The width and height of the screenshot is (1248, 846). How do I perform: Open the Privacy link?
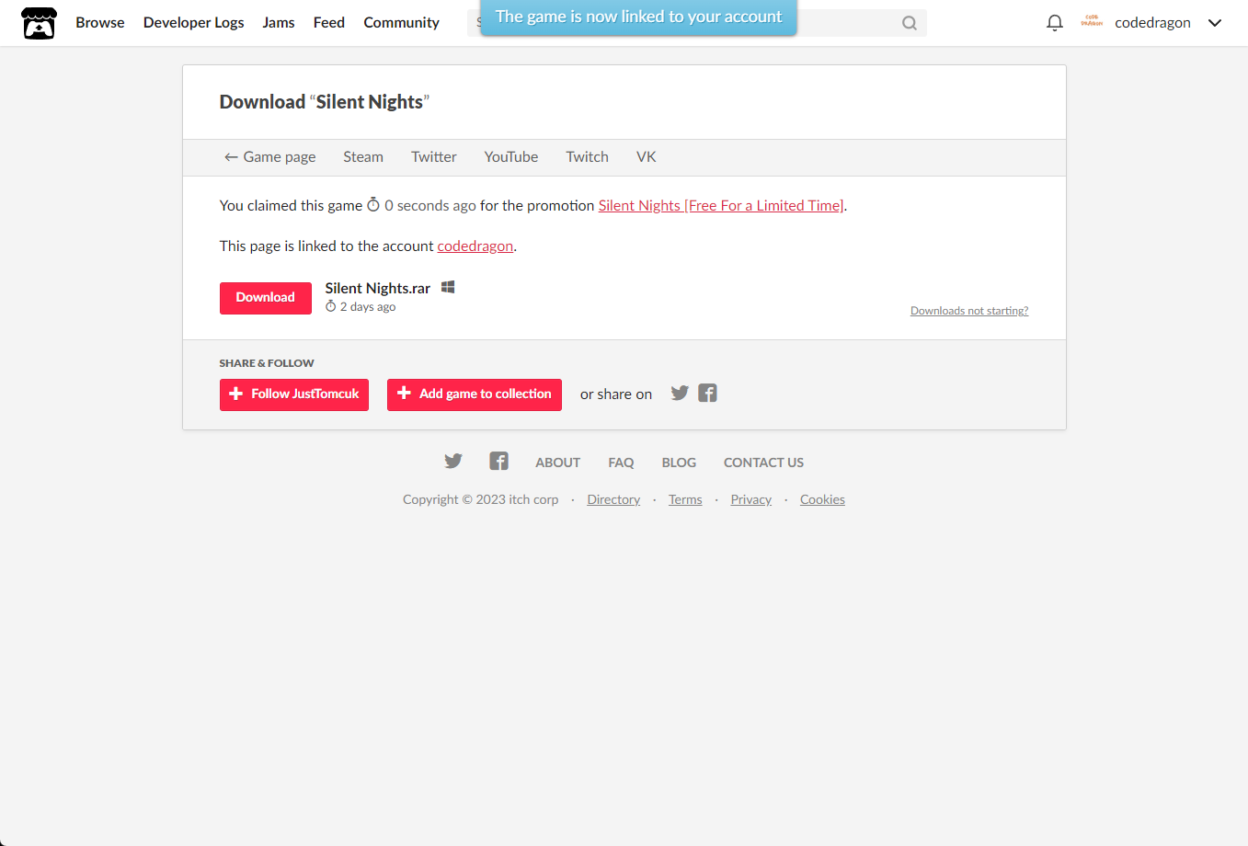click(x=751, y=500)
